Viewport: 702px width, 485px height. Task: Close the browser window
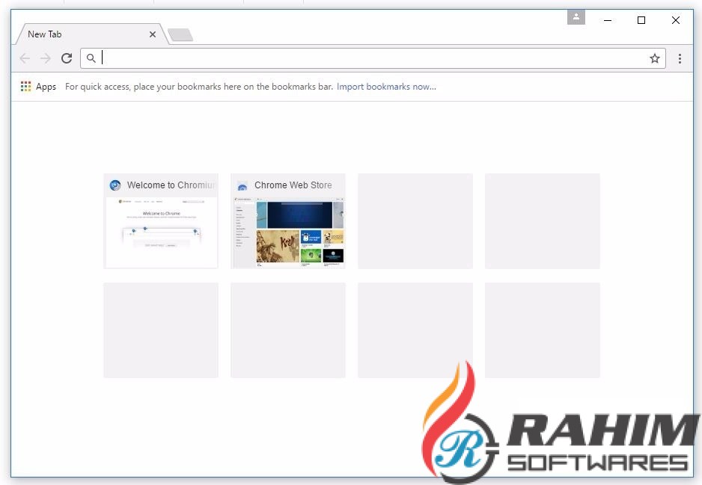coord(676,20)
